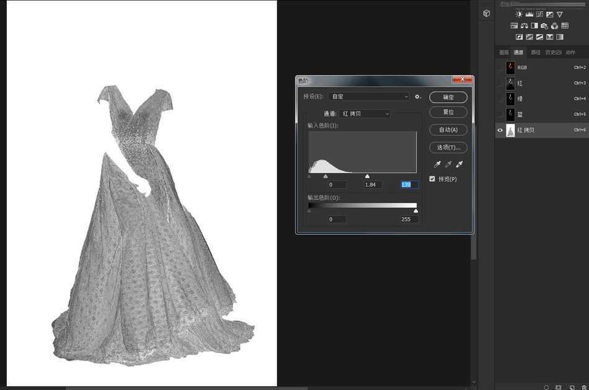
Task: Hide the 红 拷贝 channel visibility
Action: pyautogui.click(x=500, y=130)
